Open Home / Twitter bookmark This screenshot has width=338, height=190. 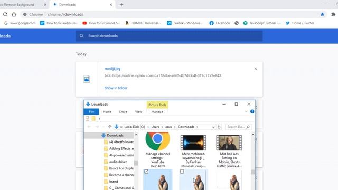299,23
